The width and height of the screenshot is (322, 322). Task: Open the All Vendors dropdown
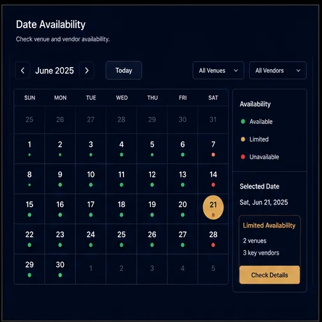(278, 70)
